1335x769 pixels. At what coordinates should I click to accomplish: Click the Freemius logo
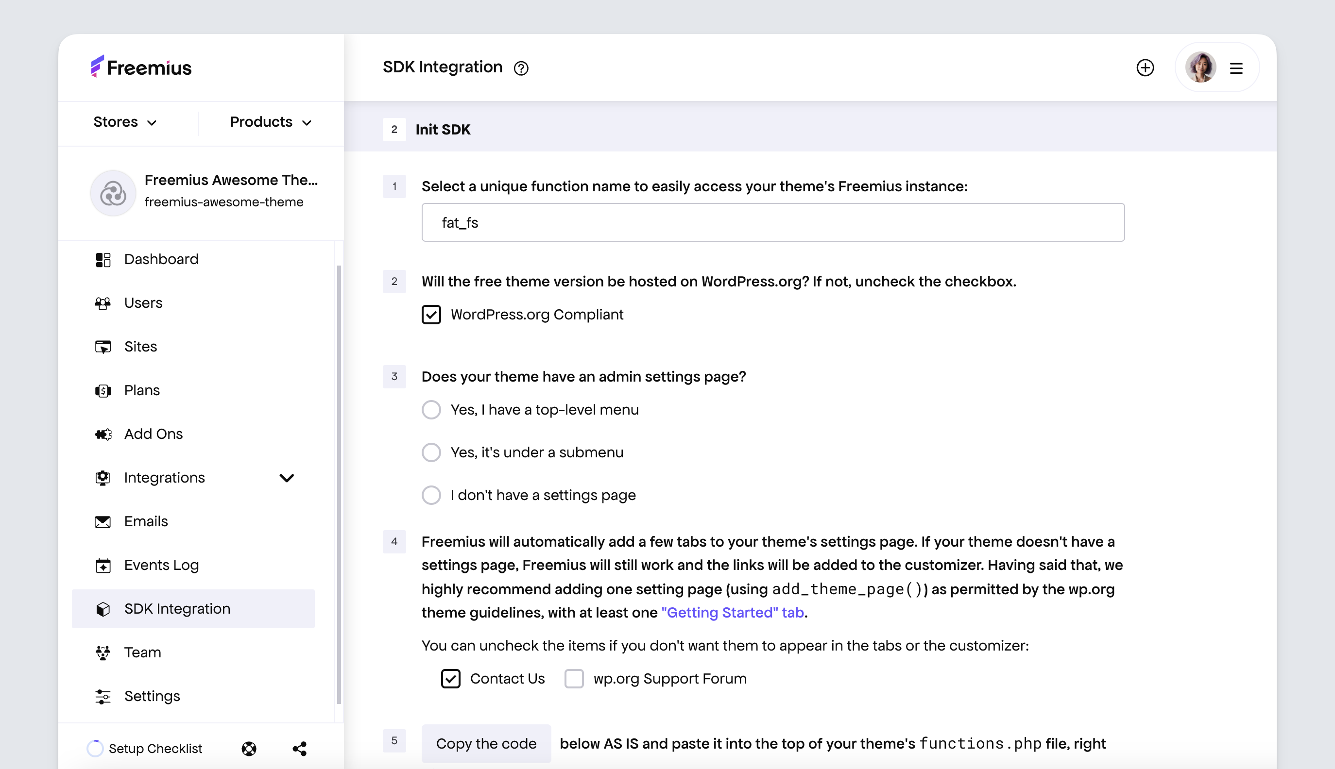click(x=141, y=67)
